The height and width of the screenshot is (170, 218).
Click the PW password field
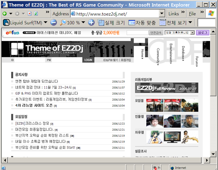(67, 60)
